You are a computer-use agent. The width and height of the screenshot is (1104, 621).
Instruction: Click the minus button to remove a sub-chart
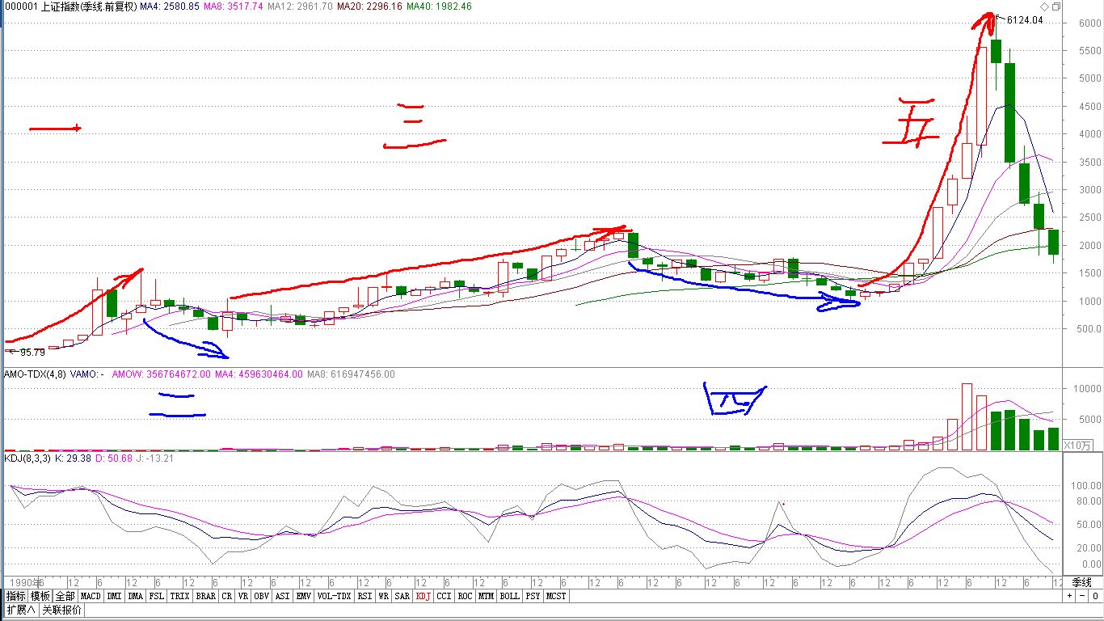click(x=1081, y=596)
